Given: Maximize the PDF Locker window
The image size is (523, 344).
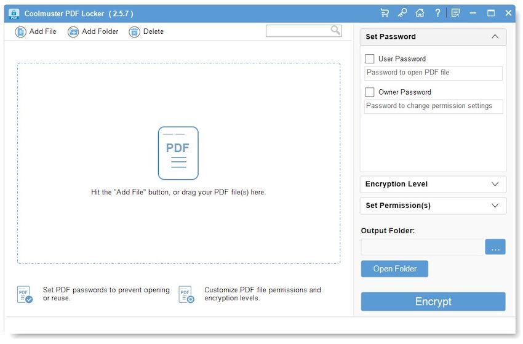Looking at the screenshot, I should [x=491, y=13].
